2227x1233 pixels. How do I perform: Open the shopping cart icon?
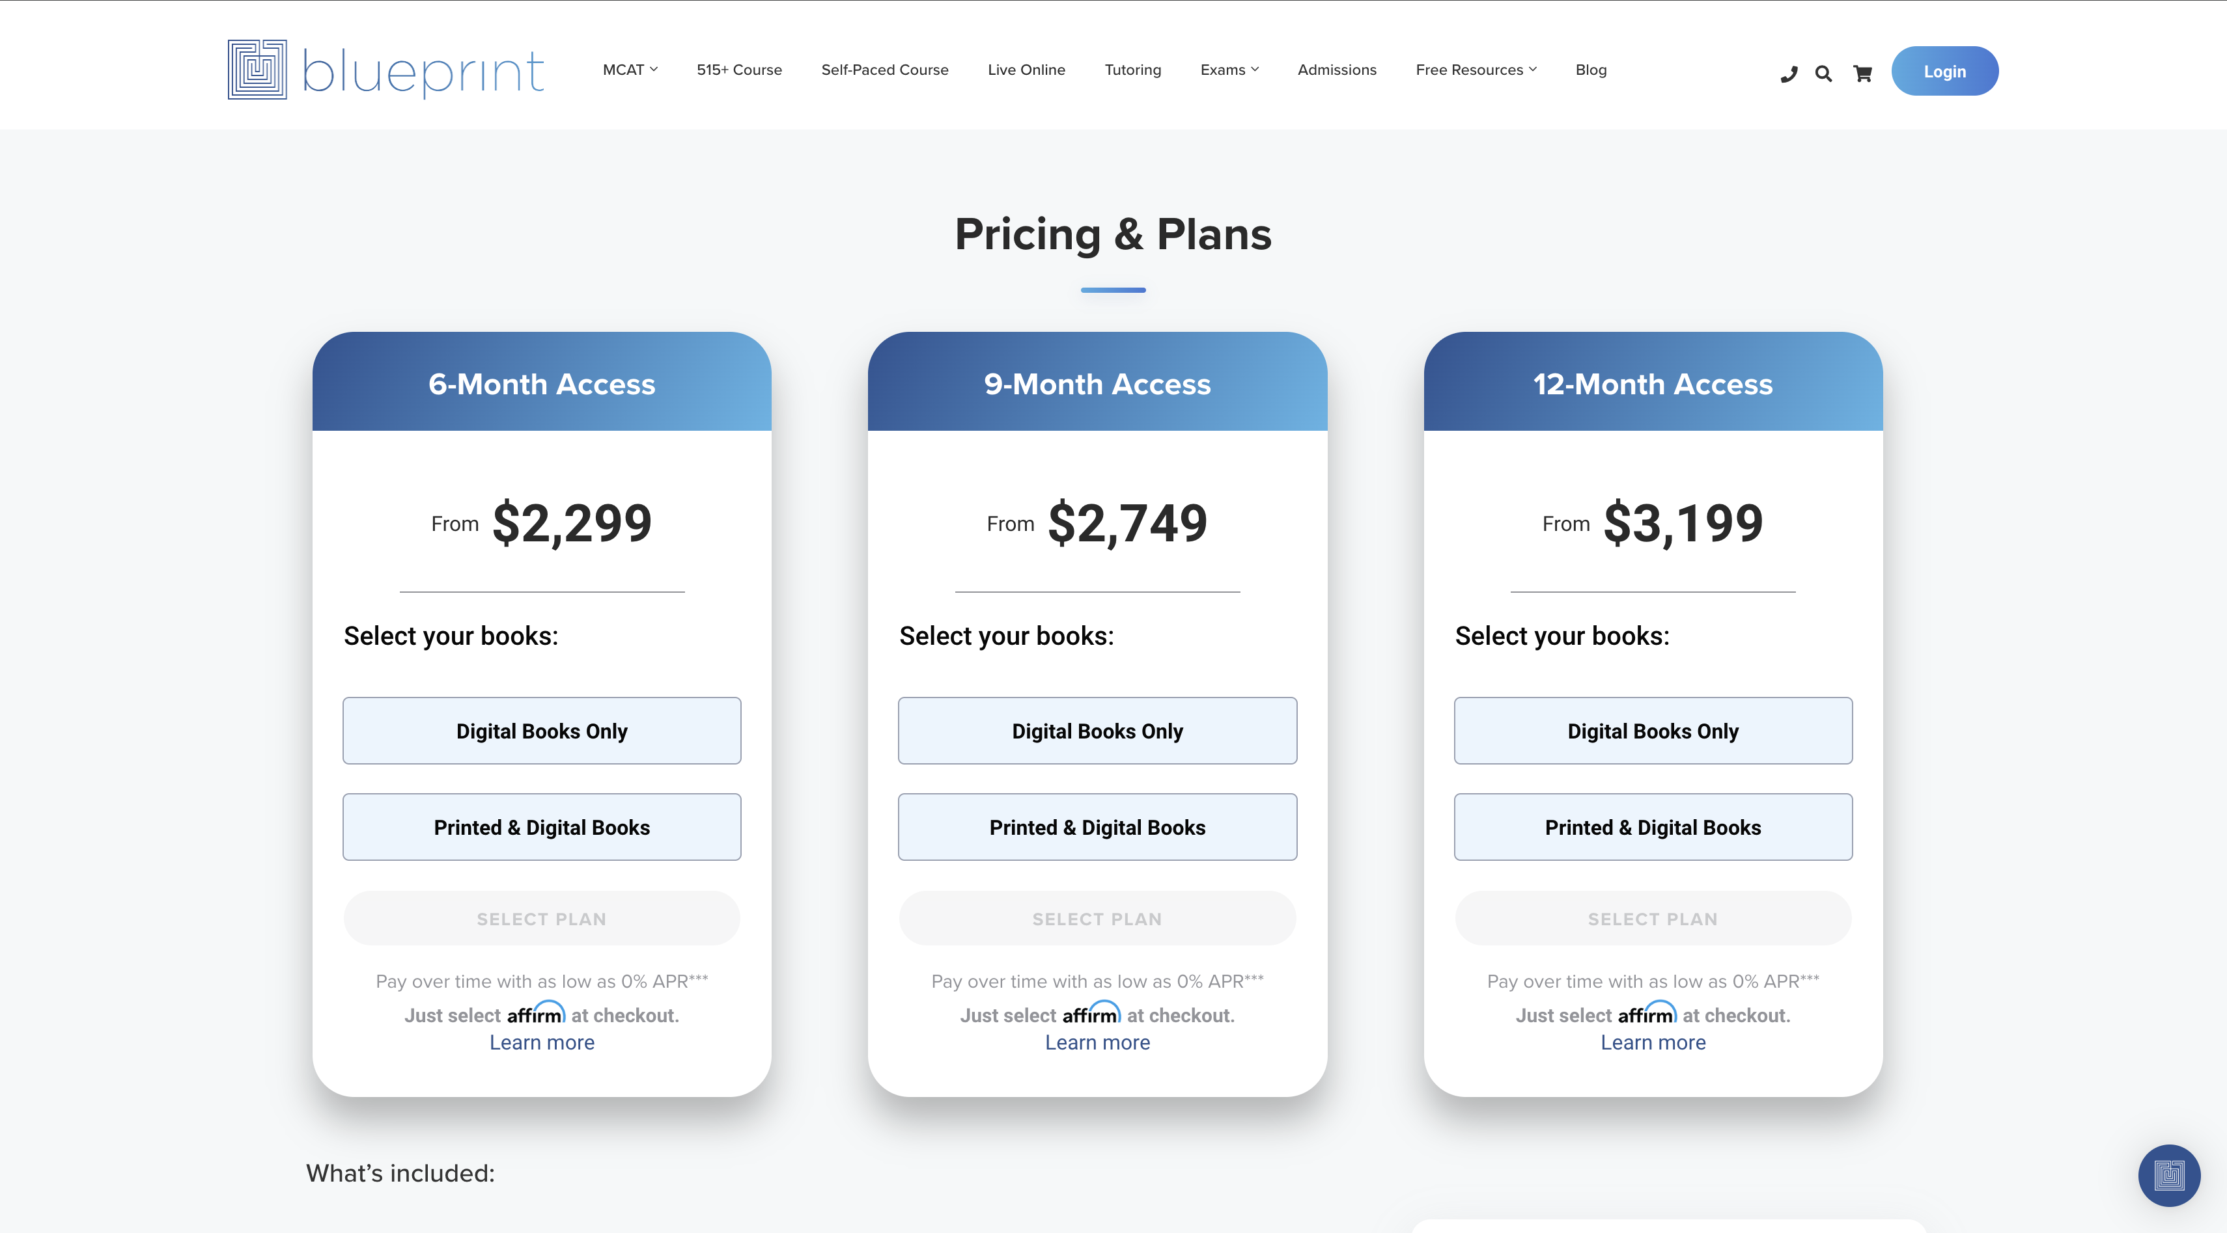1862,74
